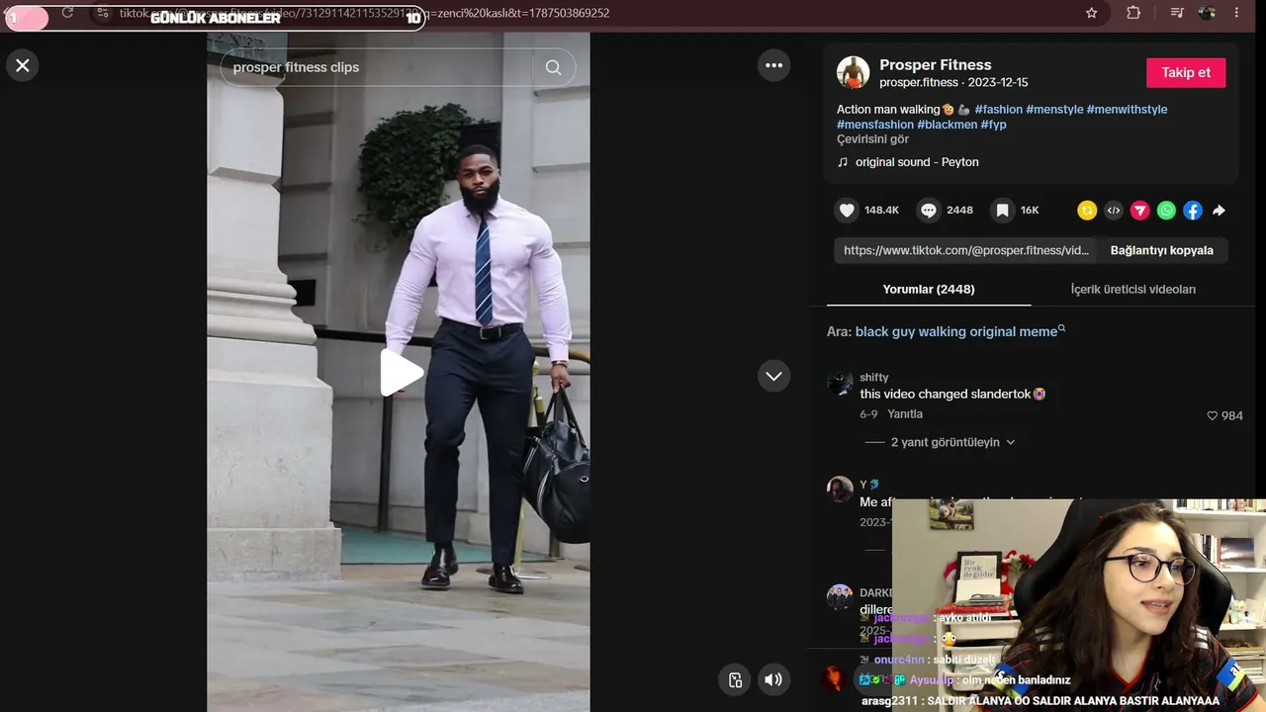Open DARK commenter's profile avatar
This screenshot has height=712, width=1266.
tap(840, 597)
